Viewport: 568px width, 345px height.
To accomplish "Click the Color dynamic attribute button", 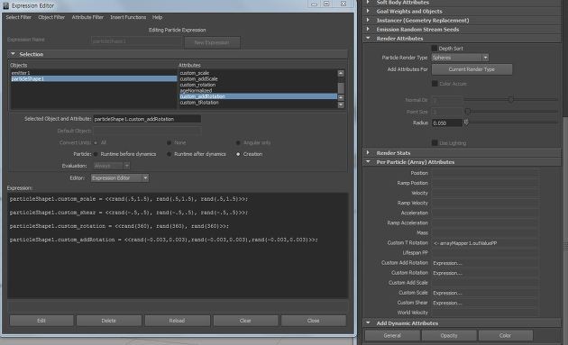I will click(x=505, y=336).
